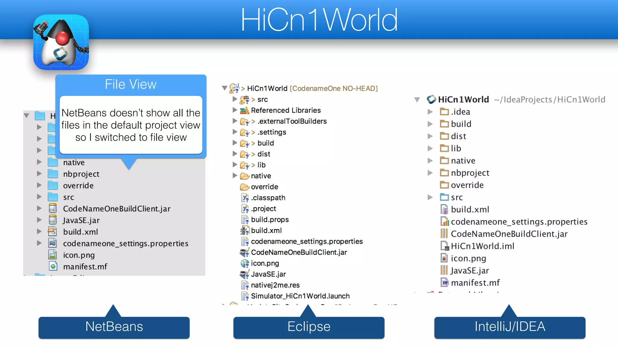Click Eclipse JavaSE.jar file icon

244,274
